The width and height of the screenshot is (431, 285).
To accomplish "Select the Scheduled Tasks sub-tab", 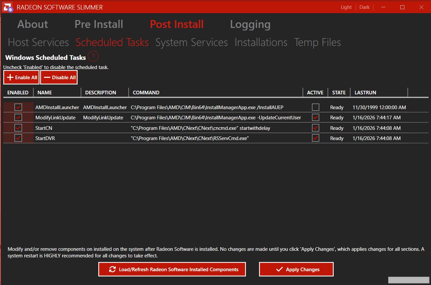I will tap(112, 42).
